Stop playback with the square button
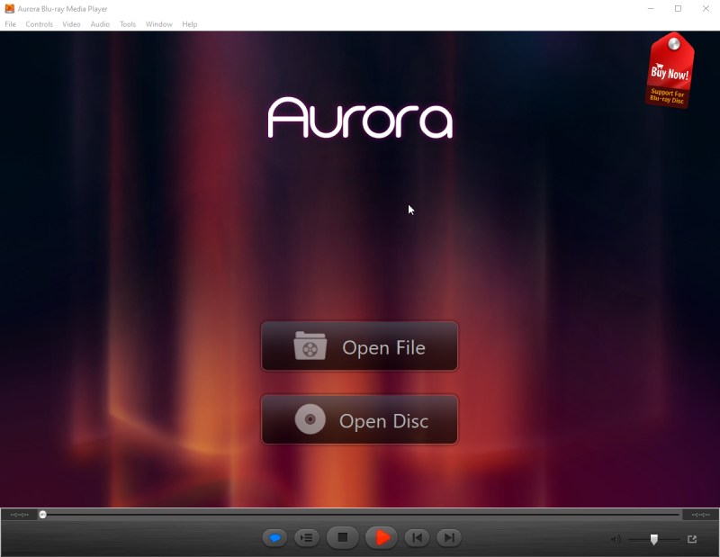Image resolution: width=720 pixels, height=557 pixels. pyautogui.click(x=343, y=537)
